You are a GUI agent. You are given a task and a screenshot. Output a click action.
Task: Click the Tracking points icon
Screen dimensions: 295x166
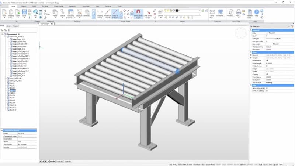pyautogui.click(x=100, y=12)
